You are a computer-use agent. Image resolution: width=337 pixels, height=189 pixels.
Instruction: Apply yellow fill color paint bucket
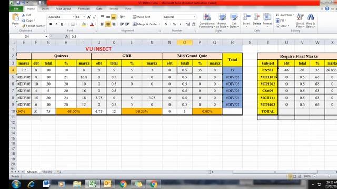pos(84,24)
